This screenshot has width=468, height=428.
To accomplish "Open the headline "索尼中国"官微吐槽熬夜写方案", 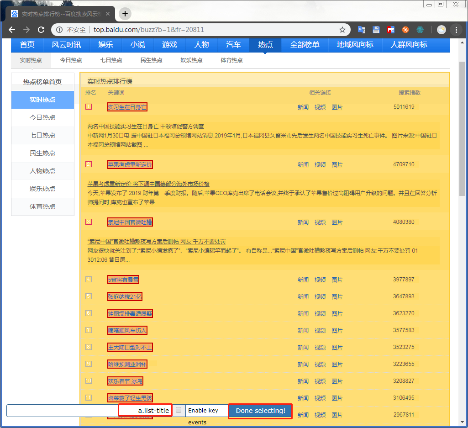I will pyautogui.click(x=157, y=242).
